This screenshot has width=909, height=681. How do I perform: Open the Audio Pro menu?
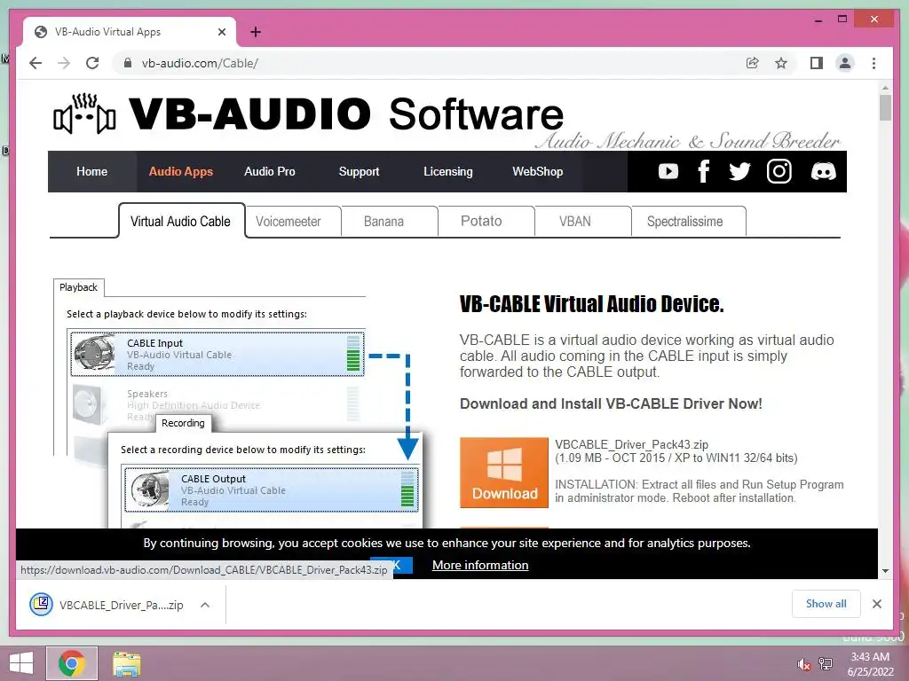point(270,171)
